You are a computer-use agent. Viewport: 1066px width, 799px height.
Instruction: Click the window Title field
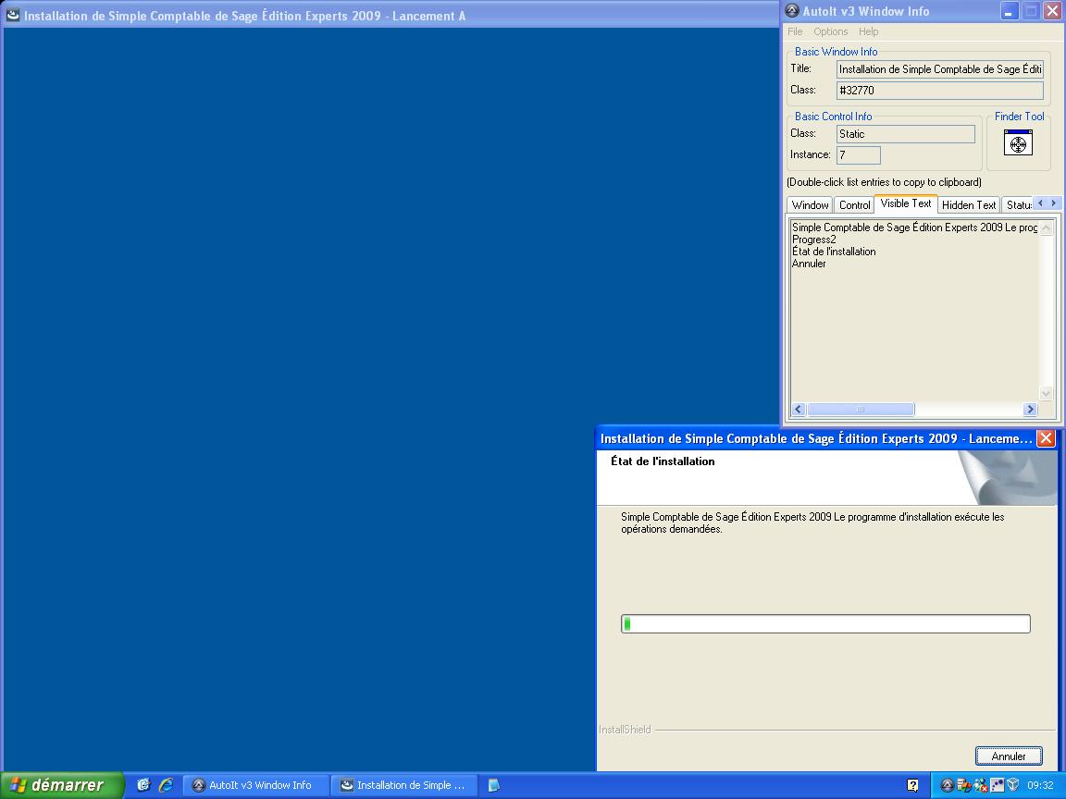click(939, 69)
